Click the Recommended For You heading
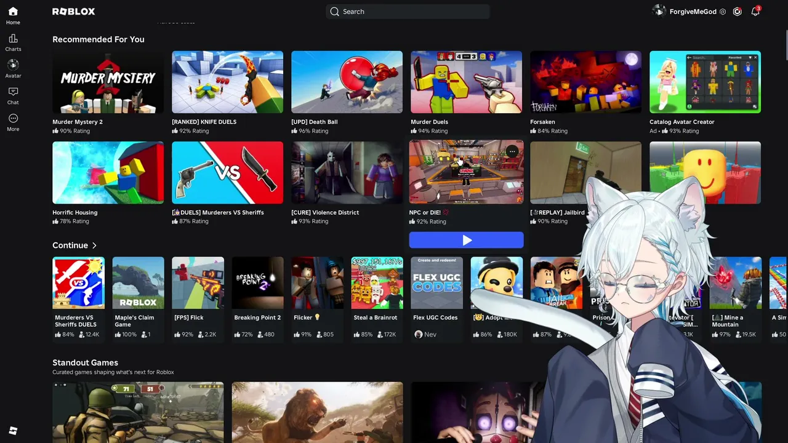788x443 pixels. [98, 39]
